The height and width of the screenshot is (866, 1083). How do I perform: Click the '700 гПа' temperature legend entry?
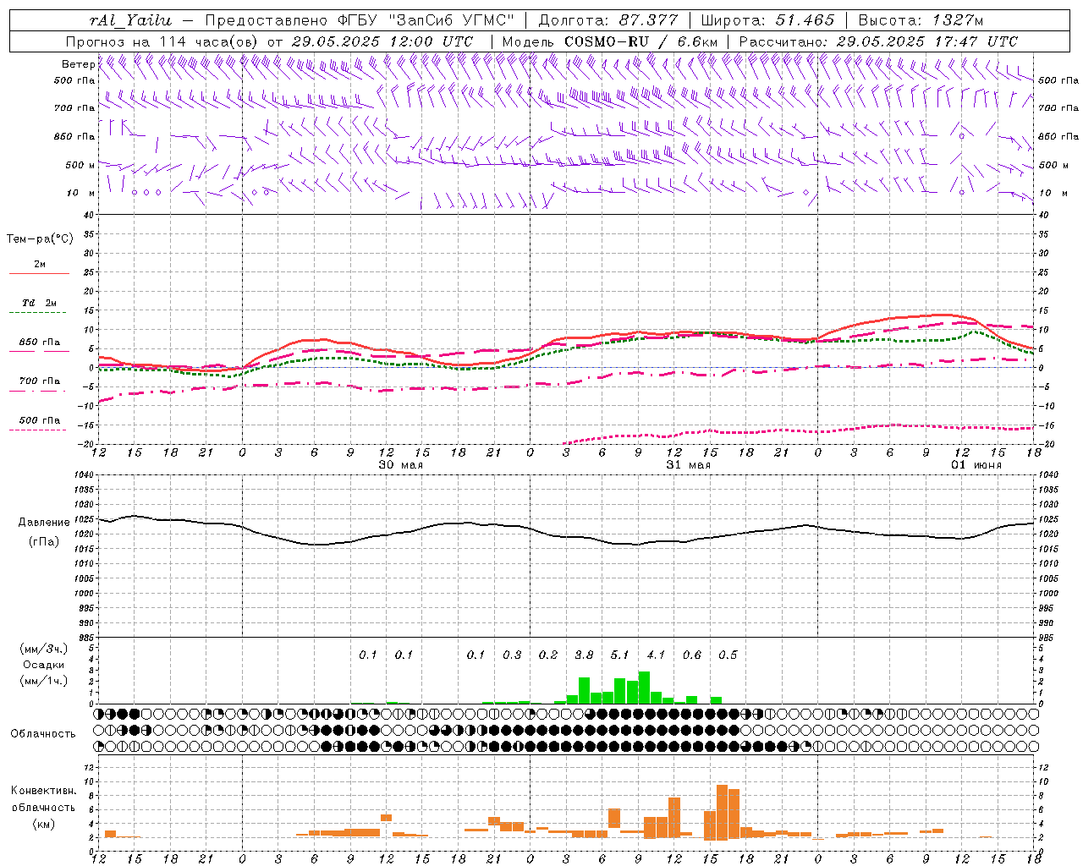click(40, 381)
